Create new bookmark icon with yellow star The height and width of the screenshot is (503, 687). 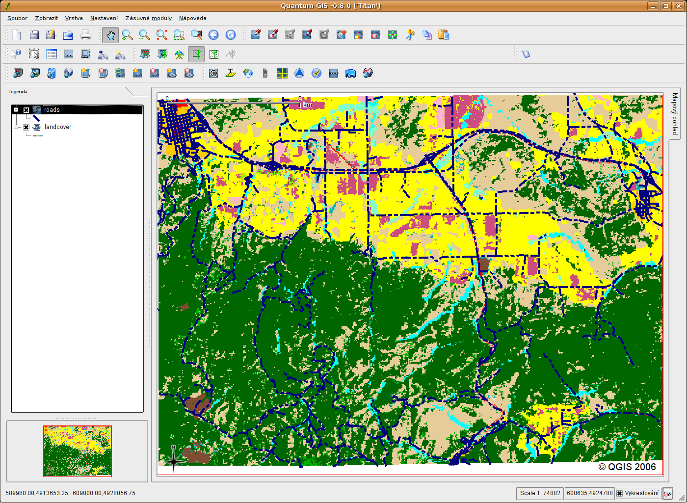120,54
